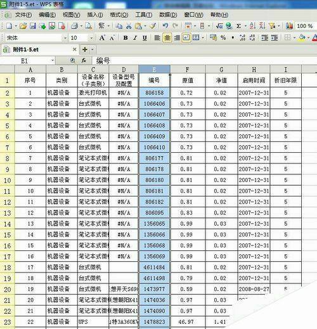Click the zoom percentage 100 % box

[x=305, y=26]
